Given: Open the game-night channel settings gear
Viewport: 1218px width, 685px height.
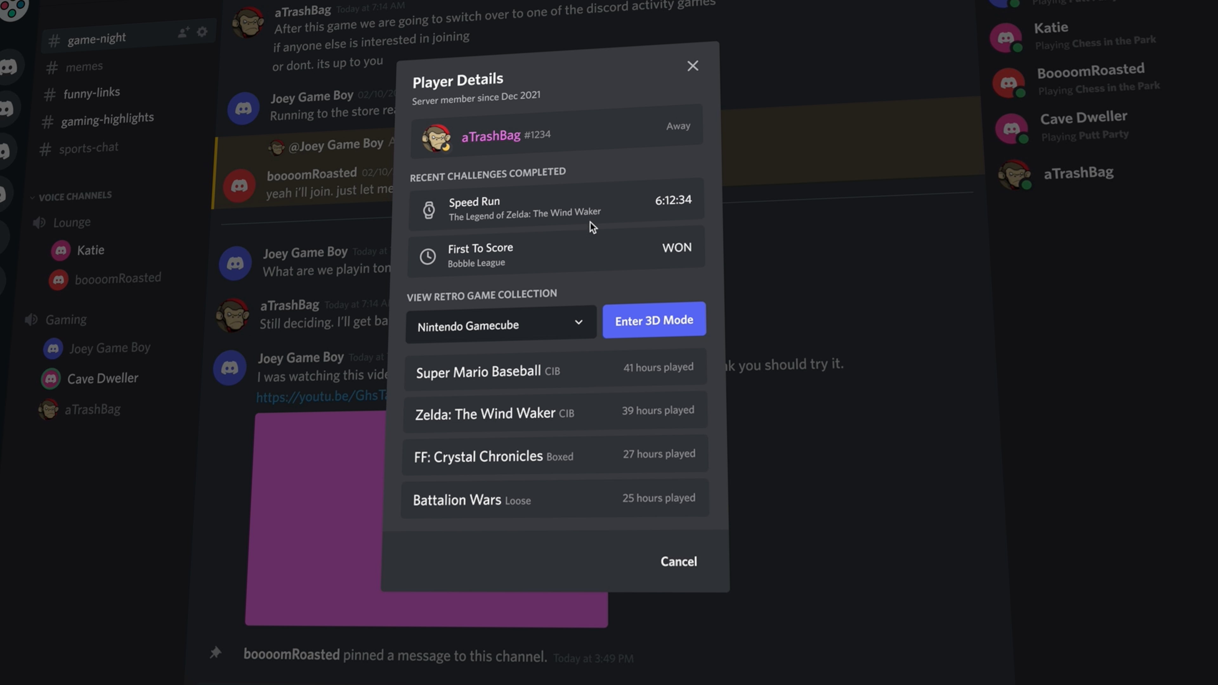Looking at the screenshot, I should [x=202, y=32].
